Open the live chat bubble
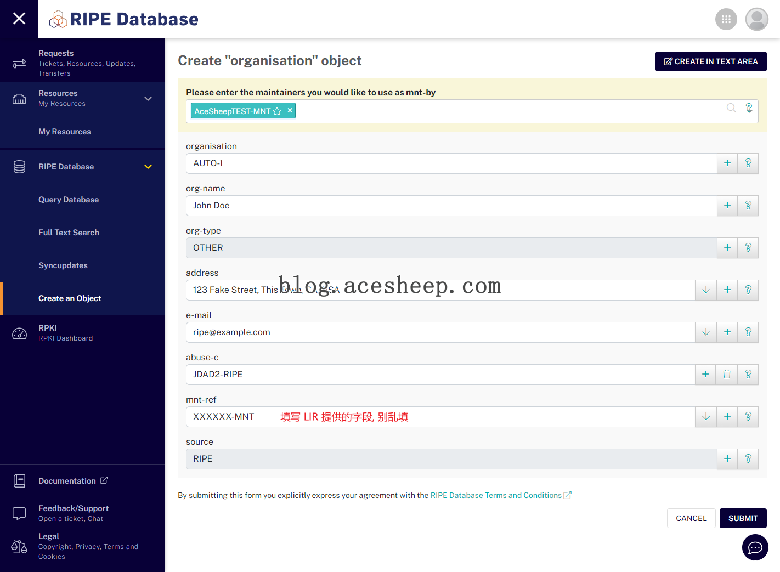Screen dimensions: 780x572 (755, 547)
